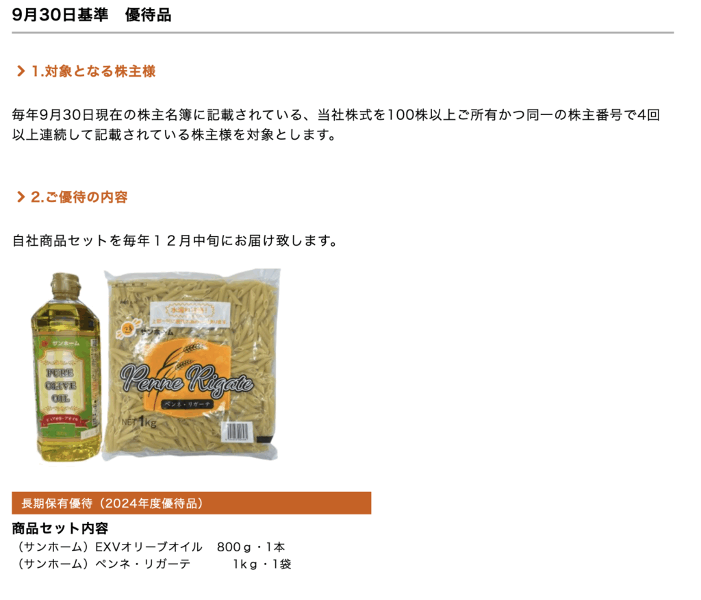Click the Penne Rigate pasta bag image
Viewport: 701px width, 600px height.
point(192,364)
